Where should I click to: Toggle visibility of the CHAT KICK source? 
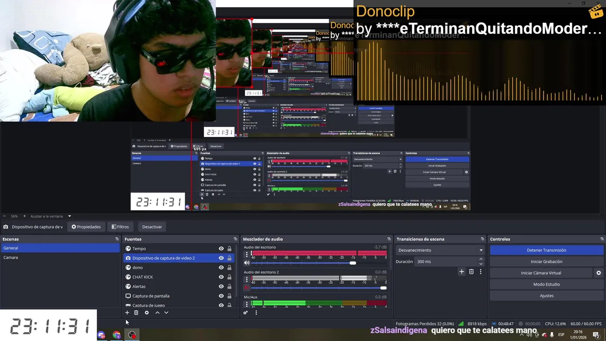coord(221,277)
